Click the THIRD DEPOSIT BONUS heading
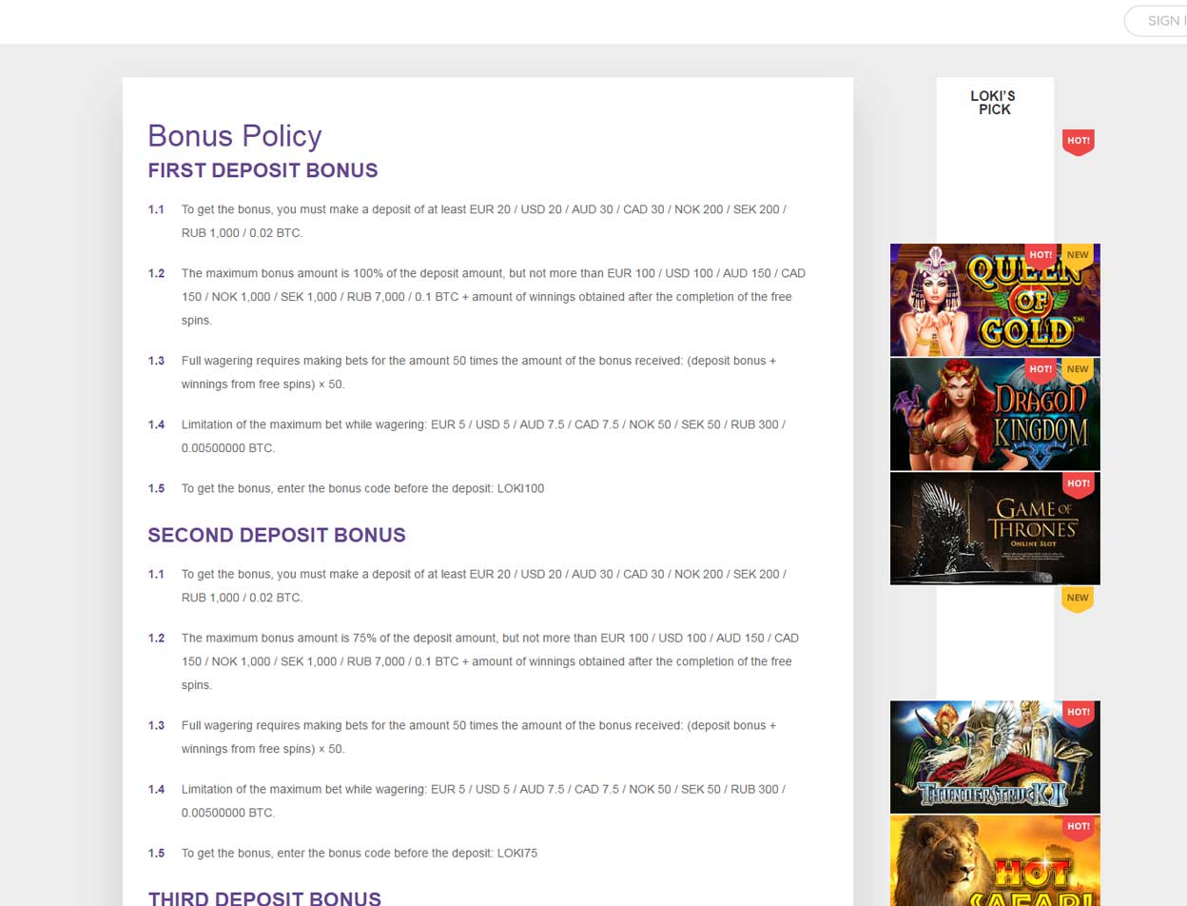 [x=264, y=898]
